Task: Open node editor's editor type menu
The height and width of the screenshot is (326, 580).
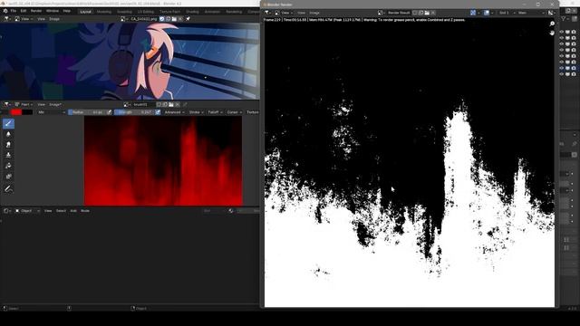Action: [x=6, y=211]
